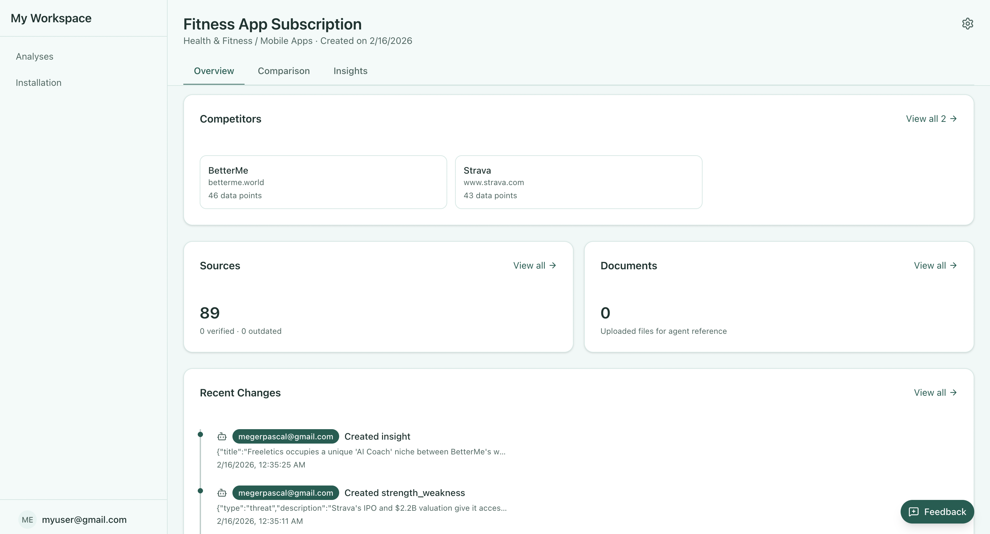Open the BetterMe competitor card
The image size is (990, 534).
pos(323,182)
